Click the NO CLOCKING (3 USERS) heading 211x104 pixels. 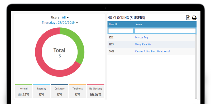point(126,18)
